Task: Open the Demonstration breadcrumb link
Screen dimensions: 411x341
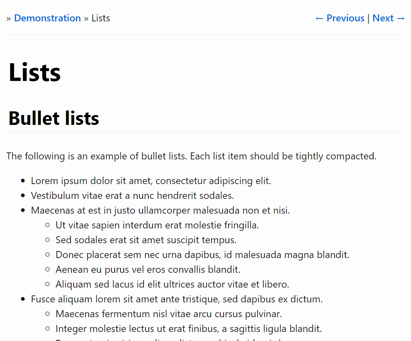Action: point(47,18)
